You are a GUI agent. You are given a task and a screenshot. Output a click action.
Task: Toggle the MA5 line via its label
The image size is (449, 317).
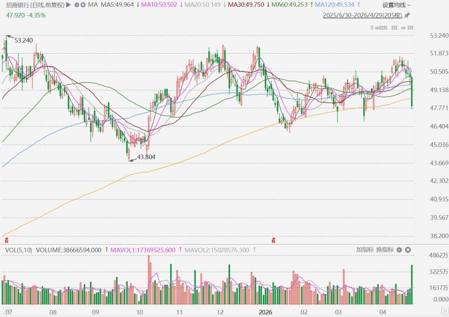[117, 5]
